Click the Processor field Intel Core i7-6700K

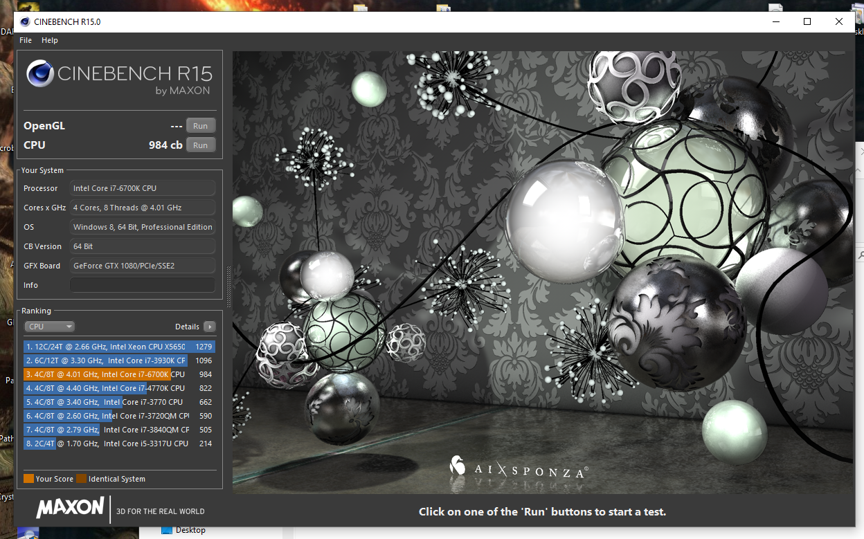(143, 188)
